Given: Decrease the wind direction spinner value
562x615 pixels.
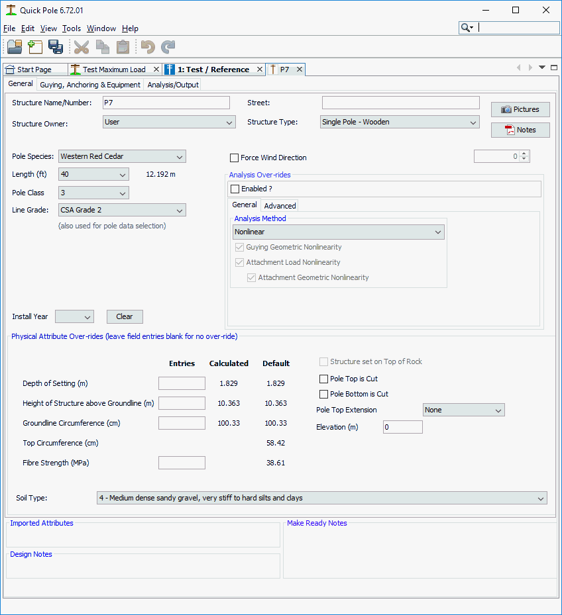Looking at the screenshot, I should point(524,159).
